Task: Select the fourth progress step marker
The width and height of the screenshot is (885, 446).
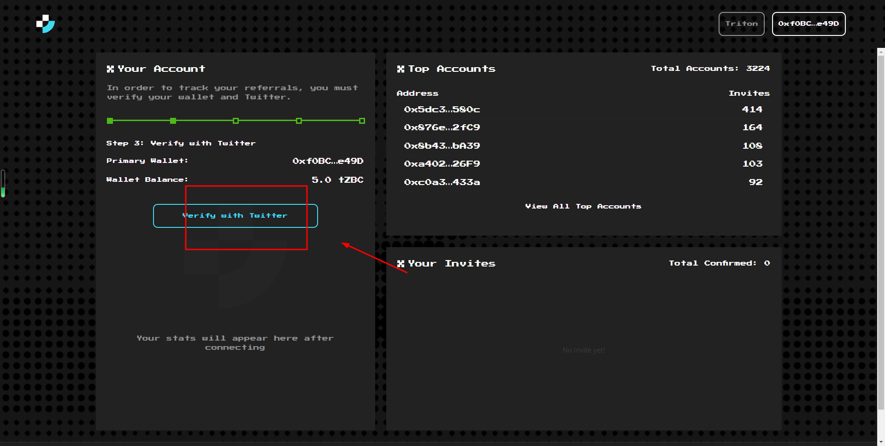Action: click(299, 121)
